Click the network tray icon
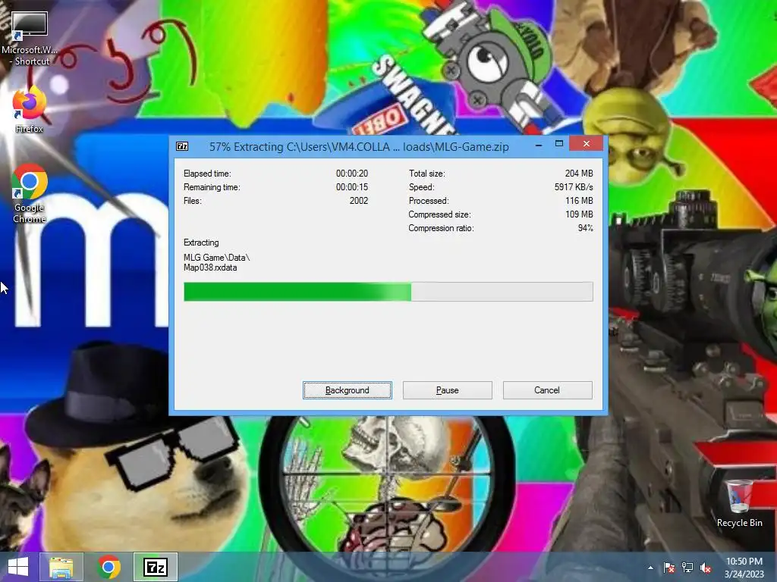Screen dimensions: 777x582 (687, 568)
